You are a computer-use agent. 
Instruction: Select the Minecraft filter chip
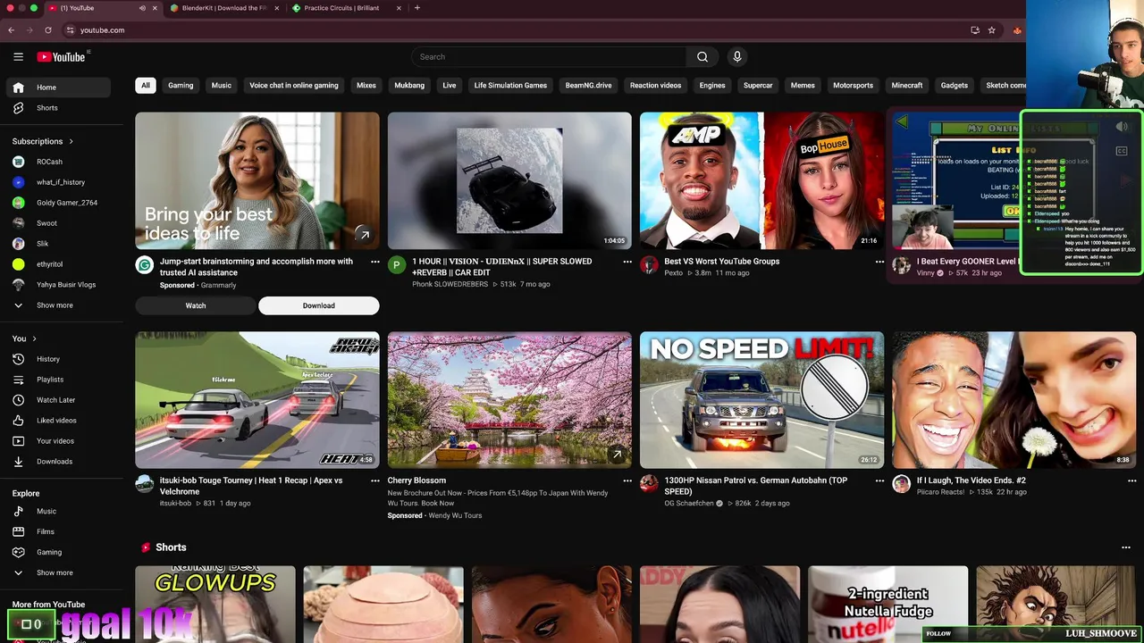coord(907,86)
